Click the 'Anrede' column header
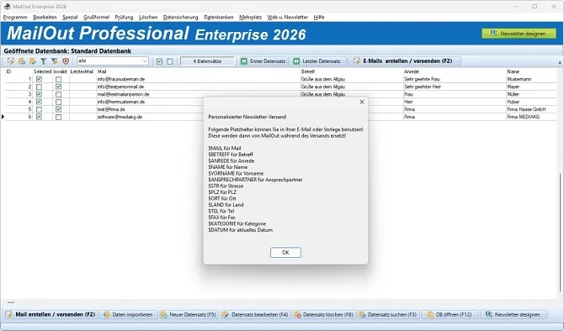564x331 pixels. [412, 71]
